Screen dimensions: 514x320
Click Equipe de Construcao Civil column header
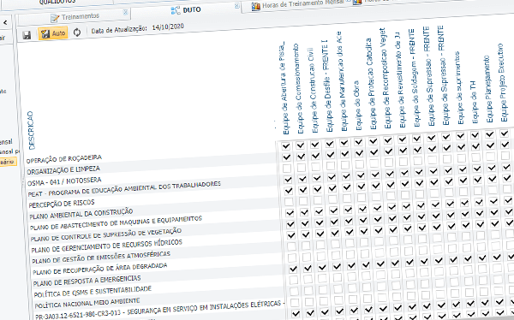click(x=314, y=90)
